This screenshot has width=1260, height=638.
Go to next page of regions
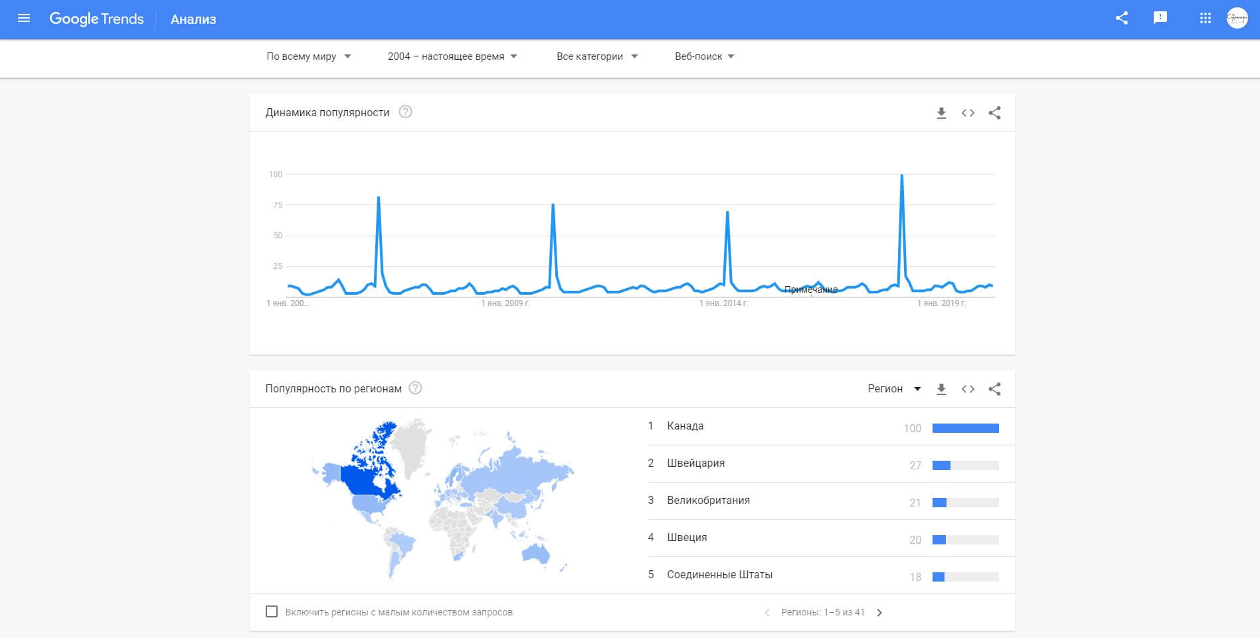click(x=879, y=613)
